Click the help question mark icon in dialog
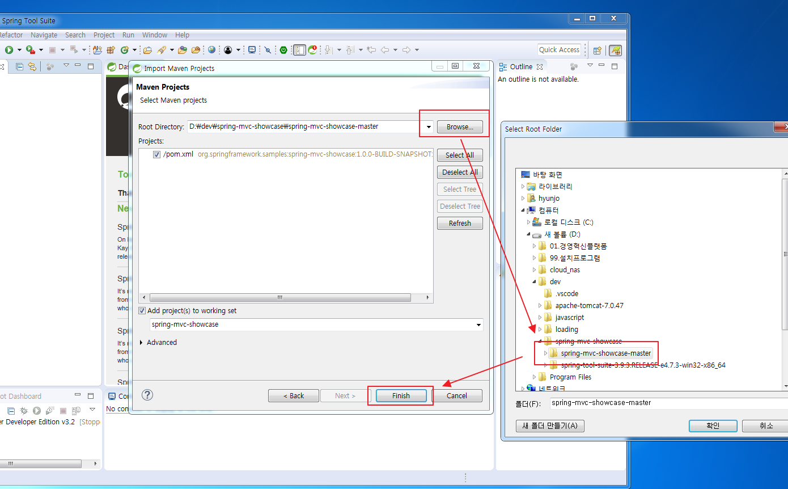This screenshot has height=489, width=788. [147, 395]
